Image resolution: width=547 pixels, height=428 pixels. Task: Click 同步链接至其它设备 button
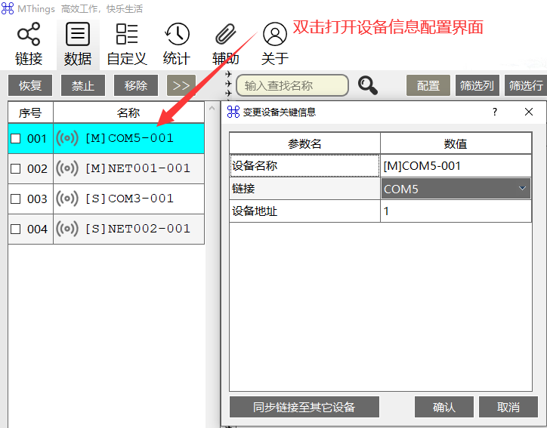point(304,407)
